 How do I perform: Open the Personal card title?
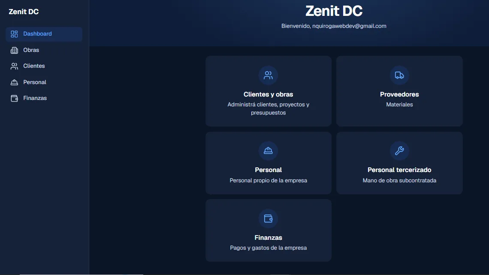(x=268, y=170)
